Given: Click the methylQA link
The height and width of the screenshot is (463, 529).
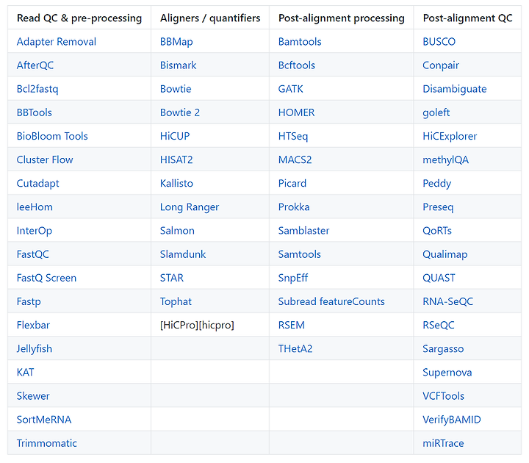Looking at the screenshot, I should click(x=446, y=160).
